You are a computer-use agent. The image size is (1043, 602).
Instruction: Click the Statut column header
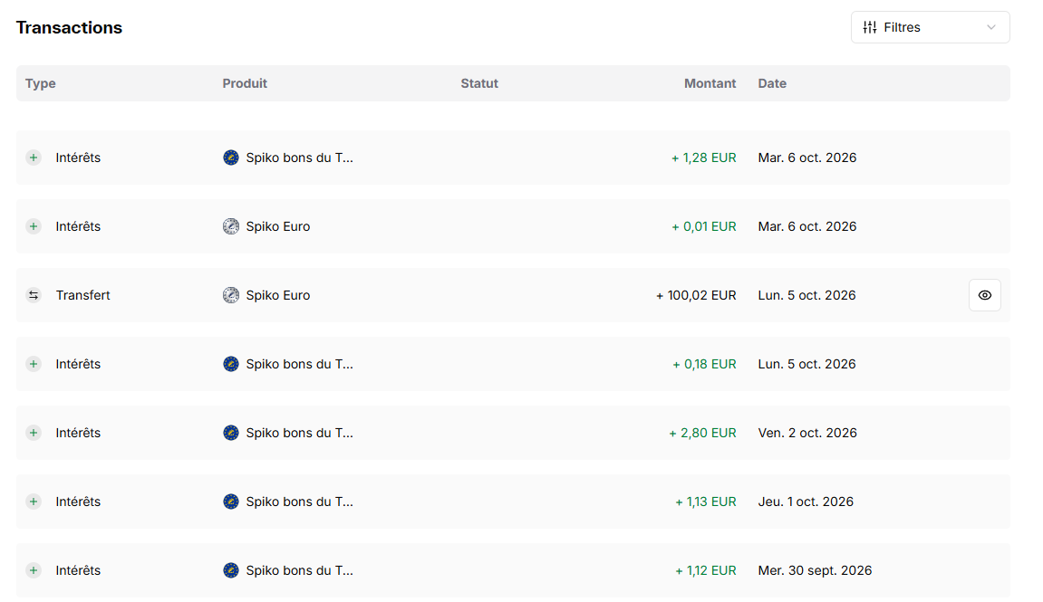point(479,83)
